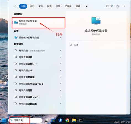
Task: Click the search icon beside 环境变量怎么配置
Action: 16,104
